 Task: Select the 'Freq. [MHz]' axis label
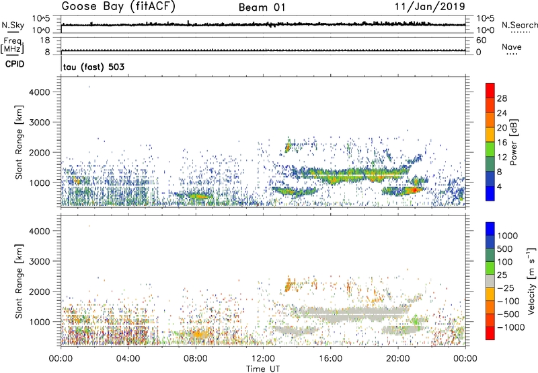coord(12,45)
